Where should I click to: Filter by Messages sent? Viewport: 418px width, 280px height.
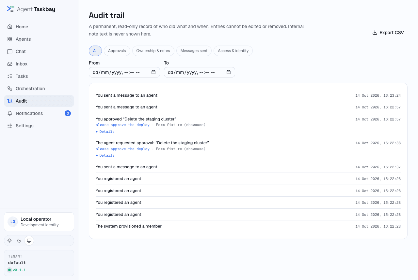click(x=194, y=51)
